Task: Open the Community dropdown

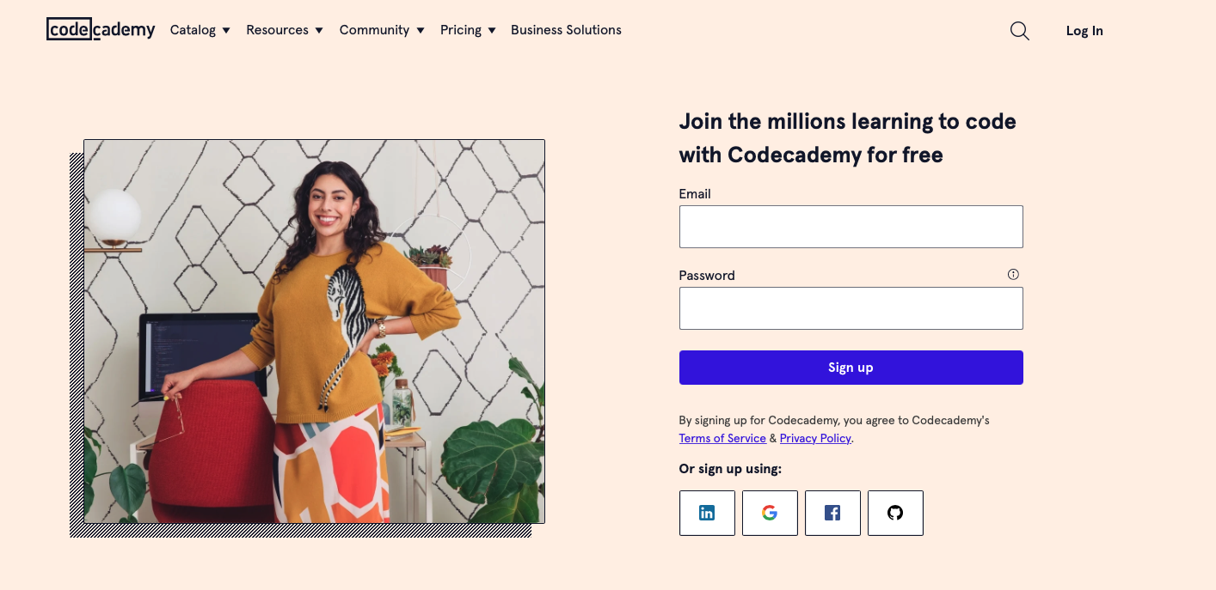Action: click(381, 30)
